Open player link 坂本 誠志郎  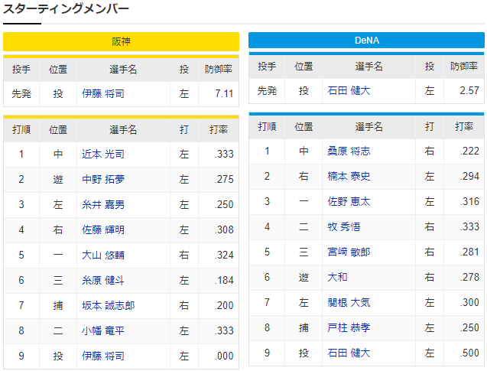(x=109, y=305)
